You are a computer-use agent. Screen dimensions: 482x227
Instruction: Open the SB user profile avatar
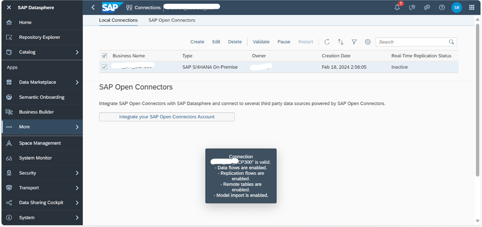(x=456, y=8)
